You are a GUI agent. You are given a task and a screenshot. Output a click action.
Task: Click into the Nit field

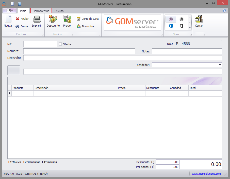coord(40,44)
